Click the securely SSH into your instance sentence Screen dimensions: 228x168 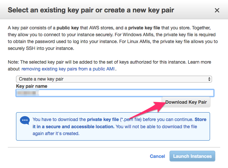tap(41, 48)
